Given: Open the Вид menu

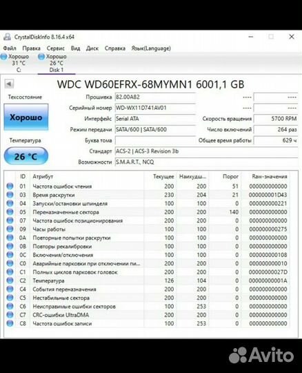Looking at the screenshot, I should pos(76,48).
